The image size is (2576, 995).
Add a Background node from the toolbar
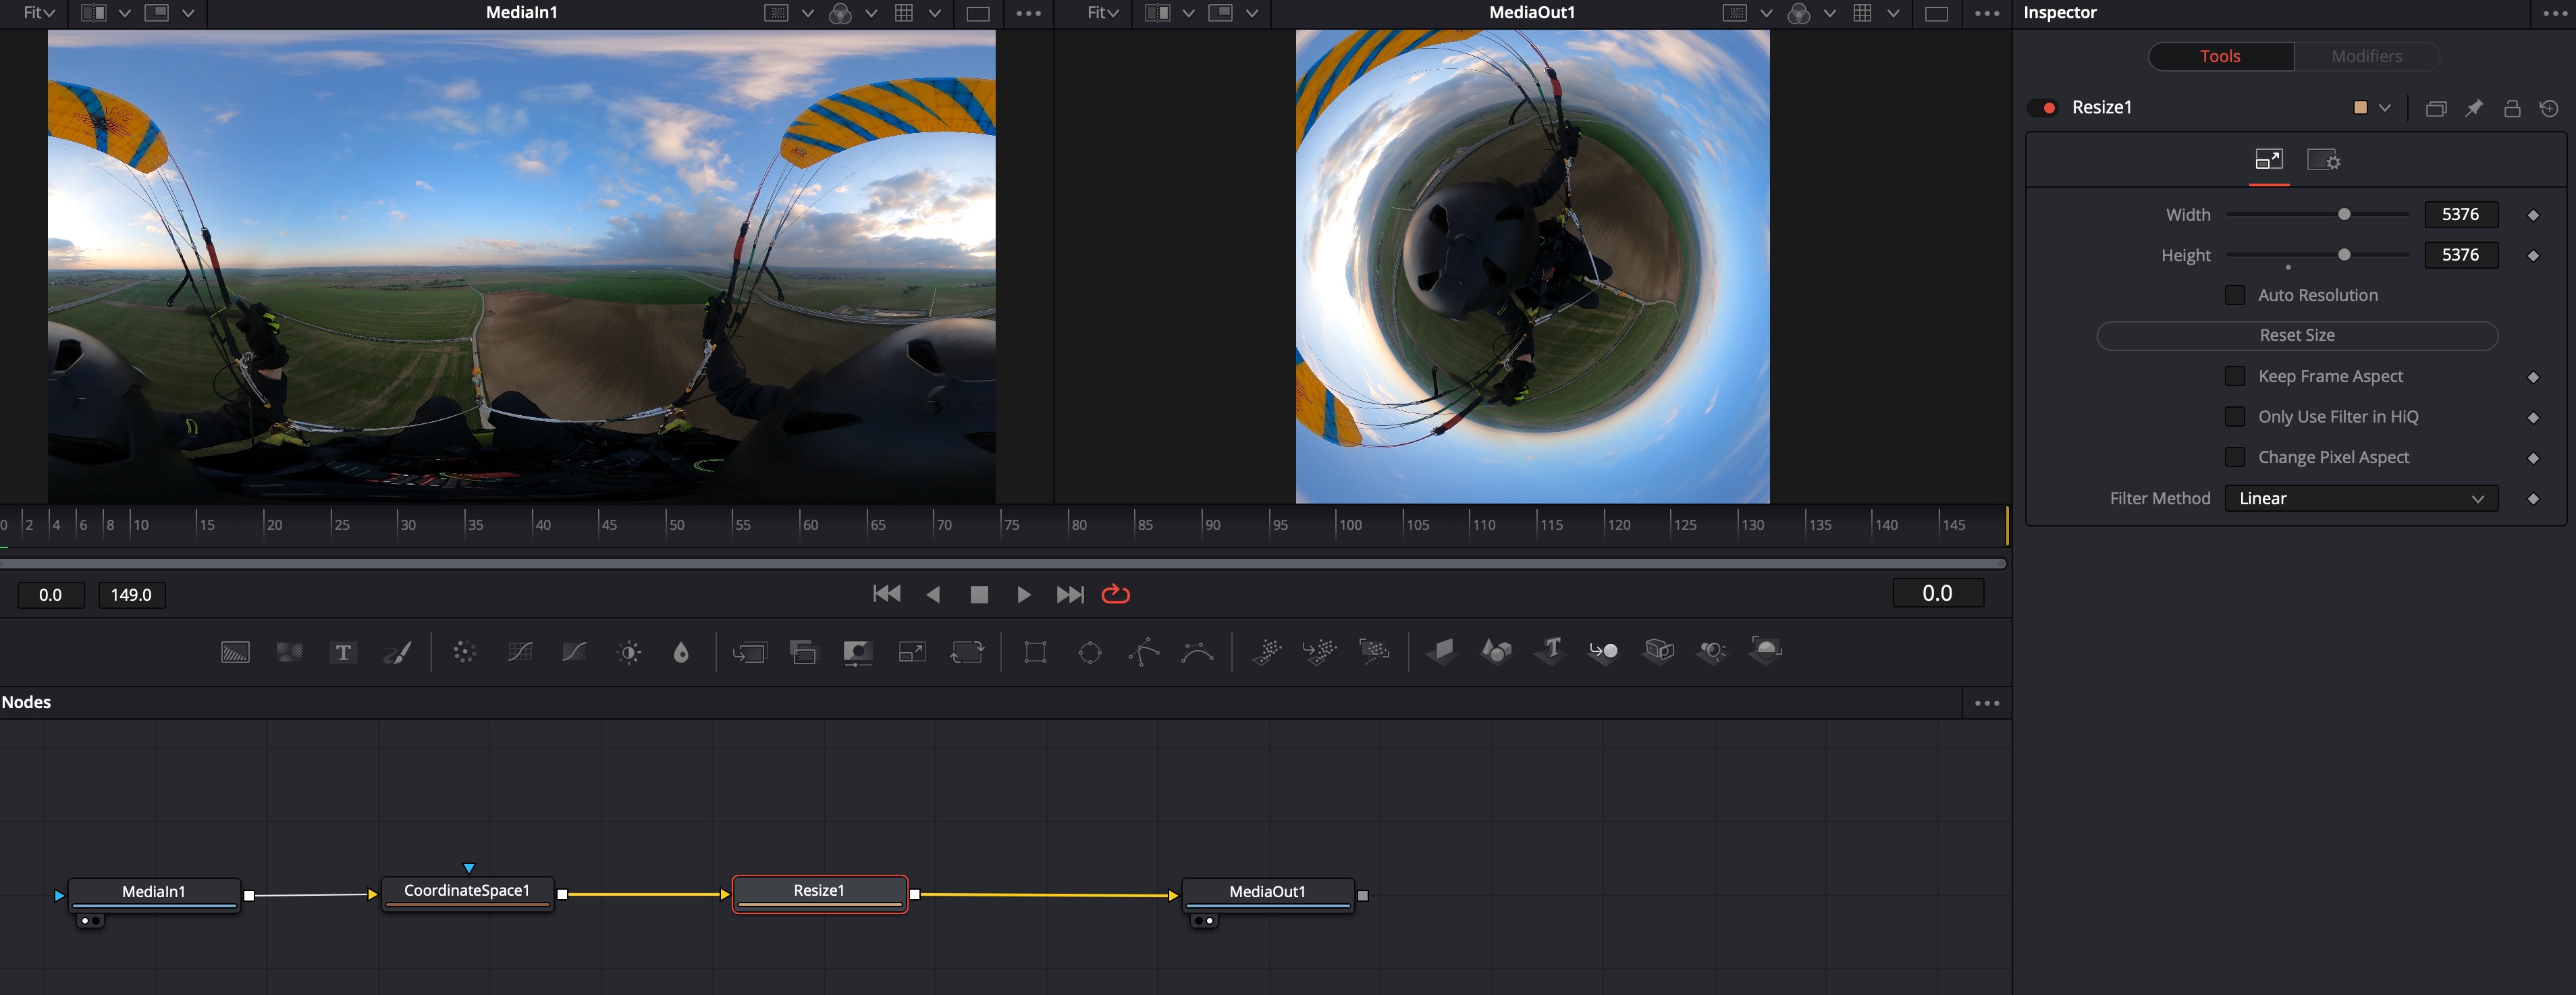point(235,653)
